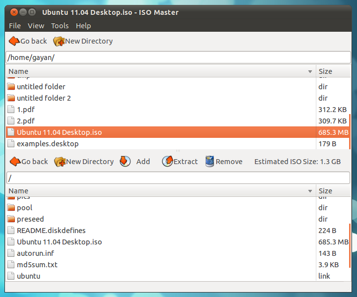This screenshot has width=357, height=297.
Task: Click the lower pane Size column header
Action: [x=333, y=190]
